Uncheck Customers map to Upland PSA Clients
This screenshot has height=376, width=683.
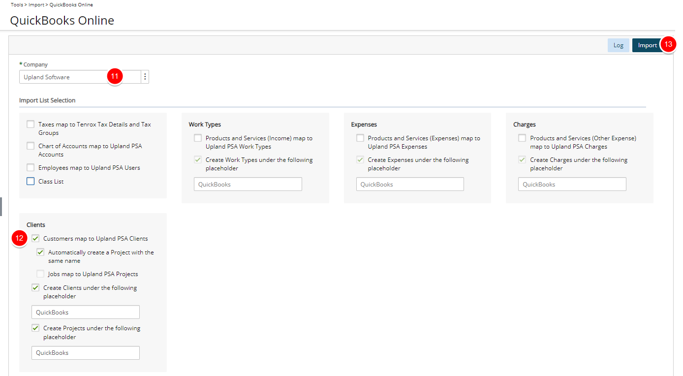tap(35, 239)
